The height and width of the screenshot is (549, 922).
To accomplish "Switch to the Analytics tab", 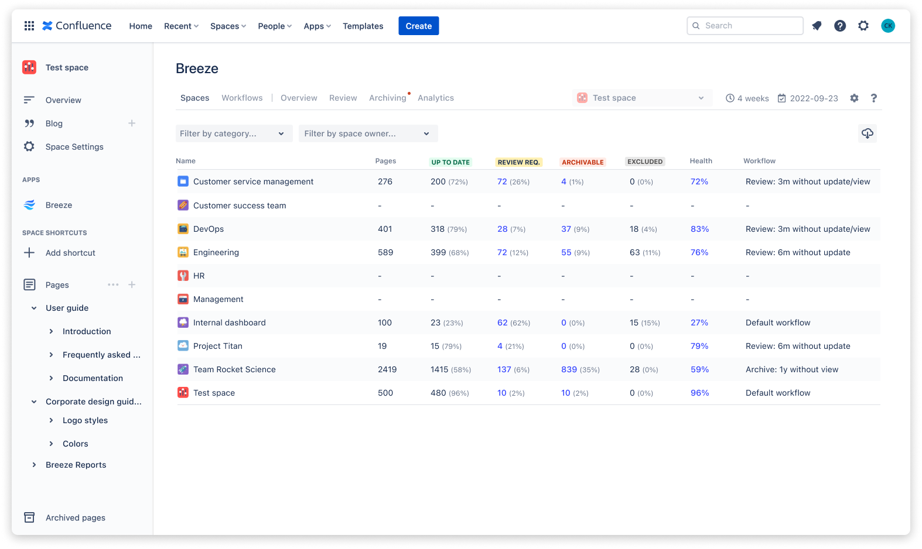I will [x=436, y=98].
